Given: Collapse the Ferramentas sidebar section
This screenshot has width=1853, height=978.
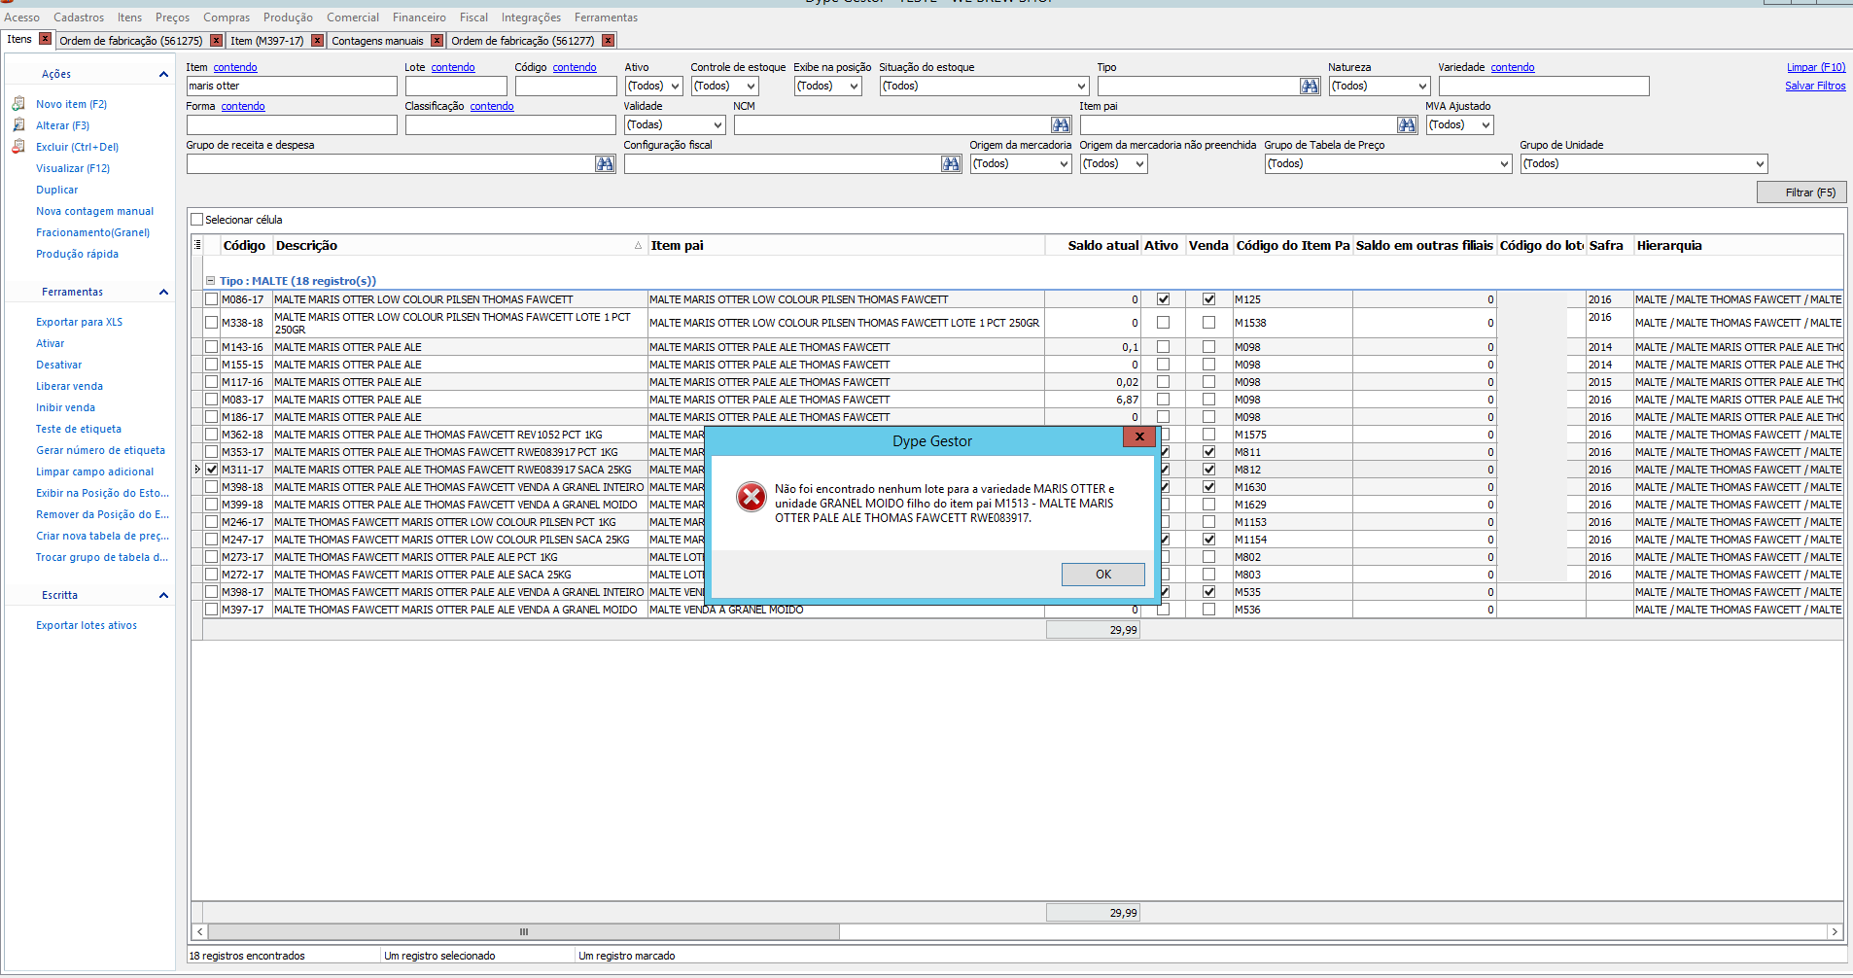Looking at the screenshot, I should point(163,293).
